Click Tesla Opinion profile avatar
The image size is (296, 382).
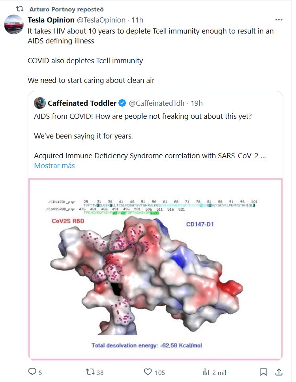coord(14,24)
